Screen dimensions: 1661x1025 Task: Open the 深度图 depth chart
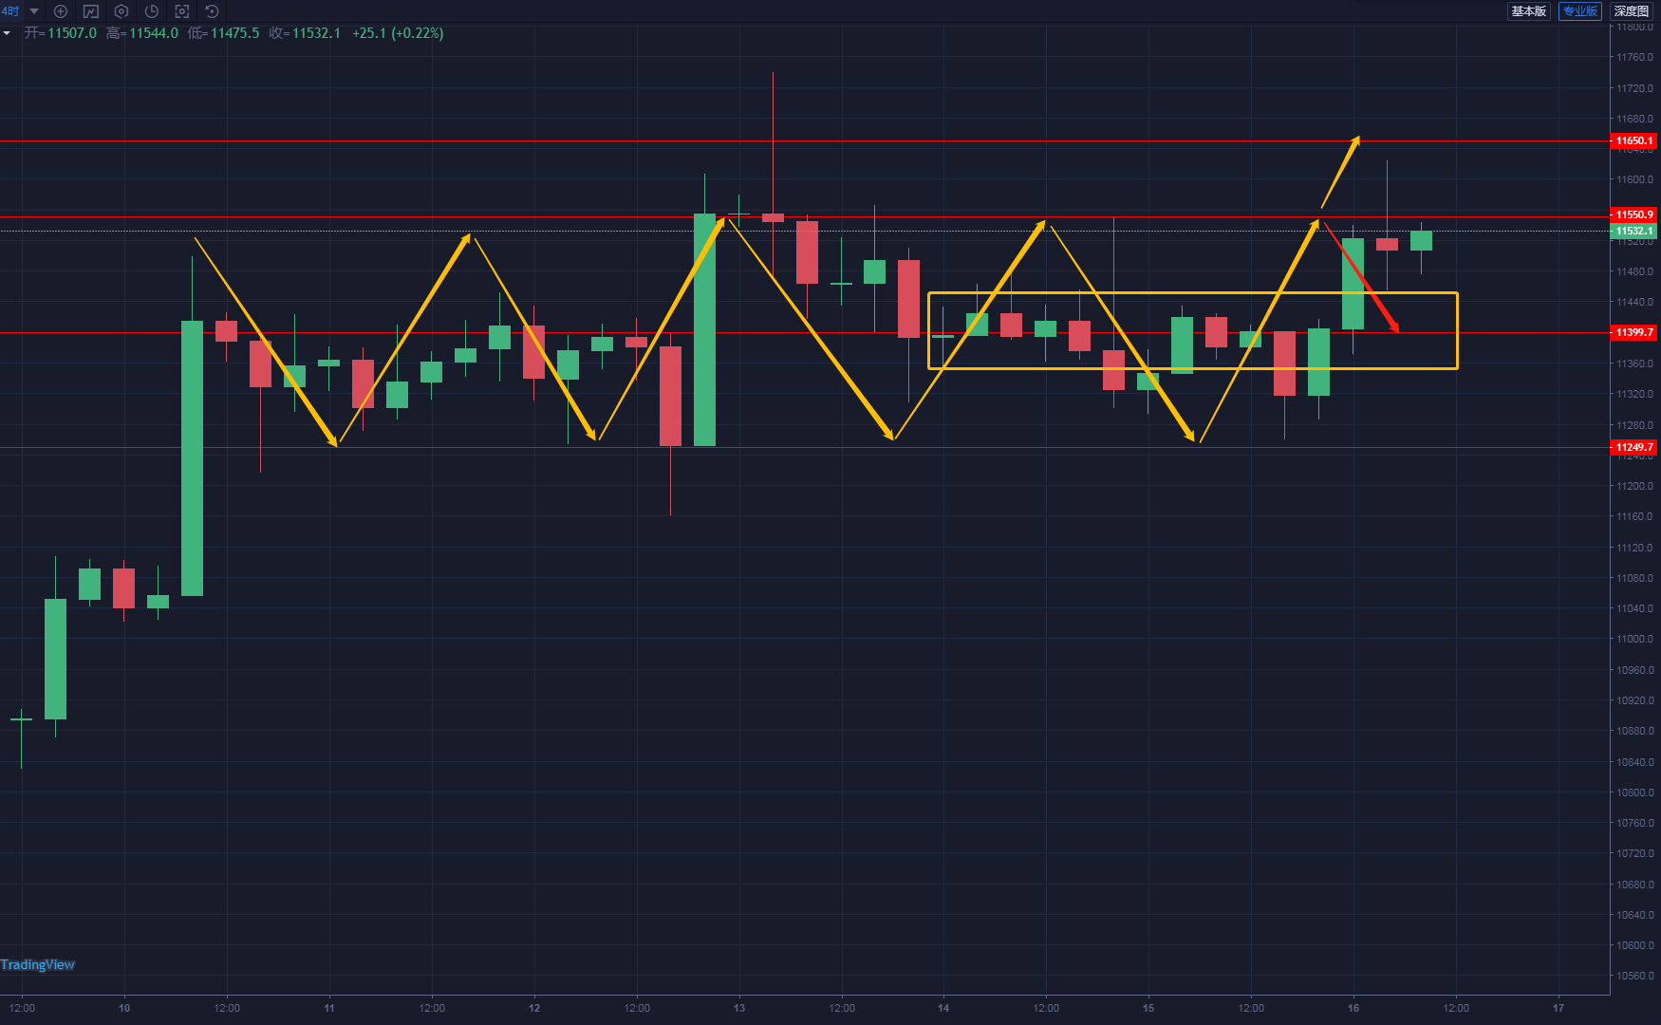click(1631, 11)
